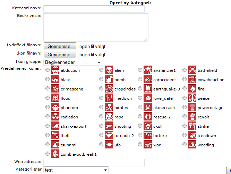Browse for a Lydeffekt sound file

(60, 46)
